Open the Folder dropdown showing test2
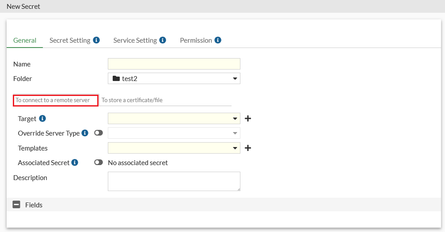 pyautogui.click(x=174, y=78)
